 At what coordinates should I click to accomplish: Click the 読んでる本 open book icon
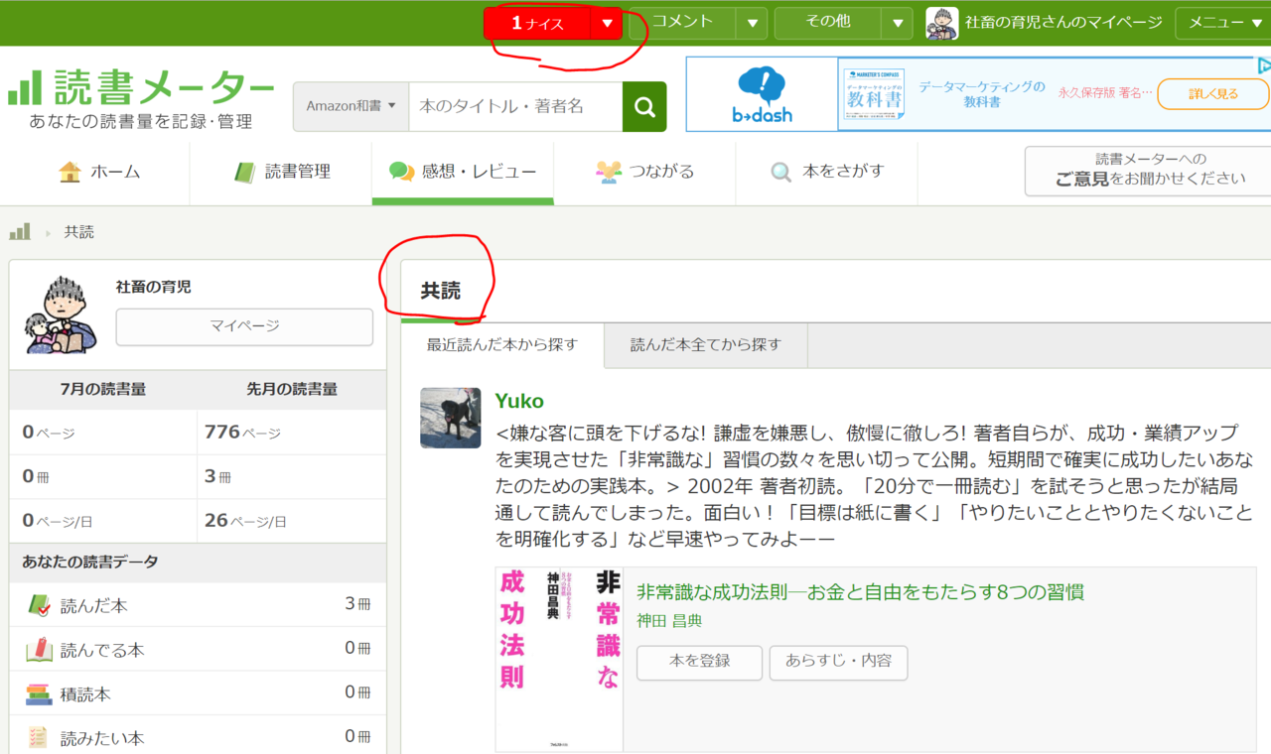tap(39, 650)
